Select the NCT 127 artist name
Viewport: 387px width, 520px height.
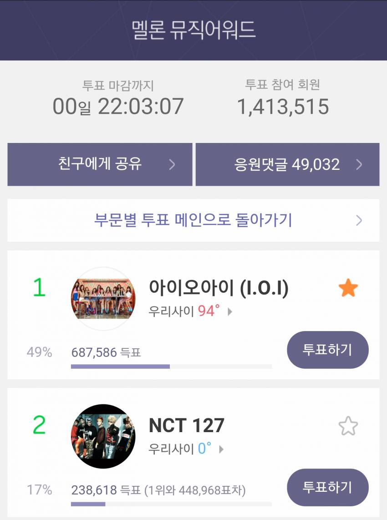click(x=187, y=426)
